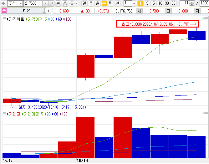Click the open price 3,500

[154, 11]
